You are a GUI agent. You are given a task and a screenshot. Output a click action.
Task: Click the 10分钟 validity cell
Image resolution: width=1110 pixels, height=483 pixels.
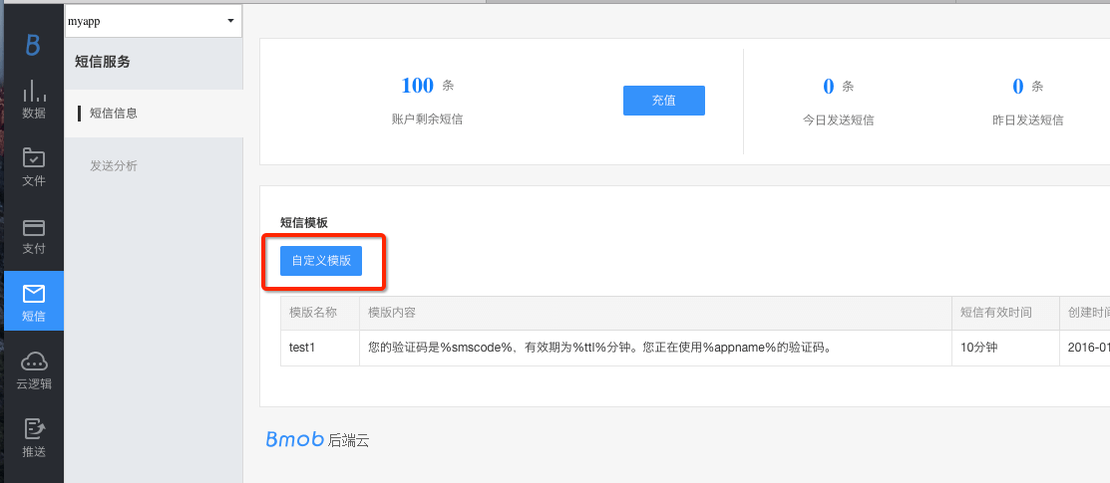[x=980, y=349]
